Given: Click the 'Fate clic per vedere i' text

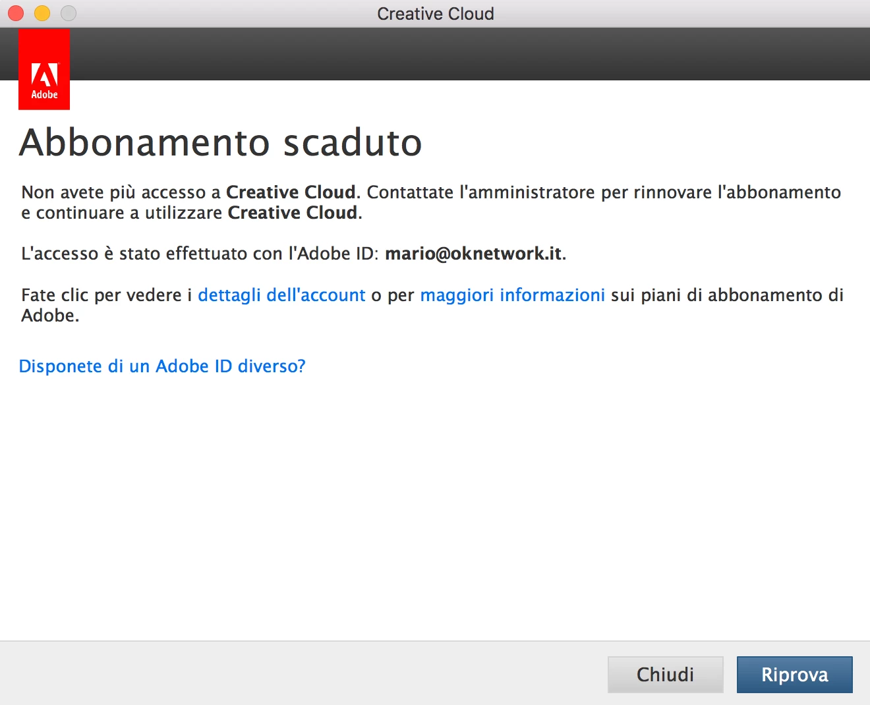Looking at the screenshot, I should (107, 295).
